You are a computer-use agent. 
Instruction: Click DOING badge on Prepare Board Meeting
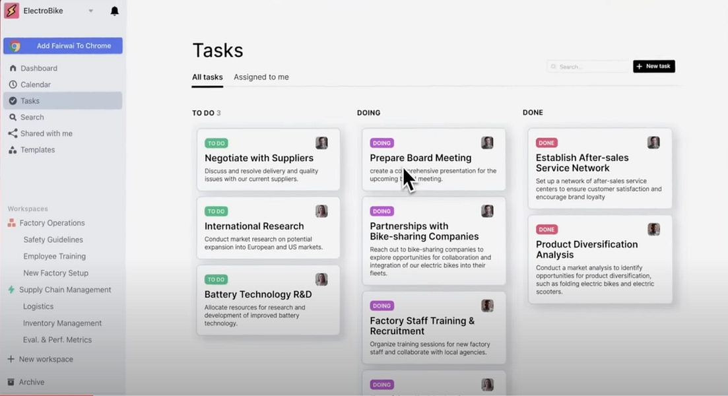pyautogui.click(x=382, y=143)
